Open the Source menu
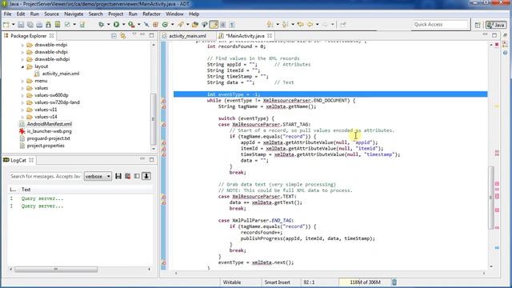 pyautogui.click(x=51, y=14)
